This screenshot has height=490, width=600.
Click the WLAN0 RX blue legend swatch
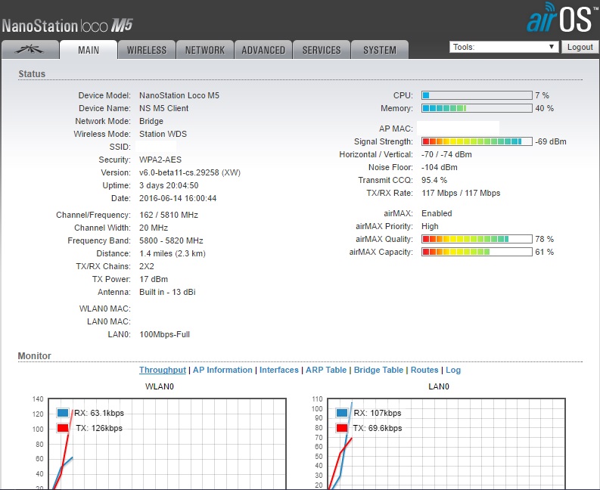click(x=63, y=413)
